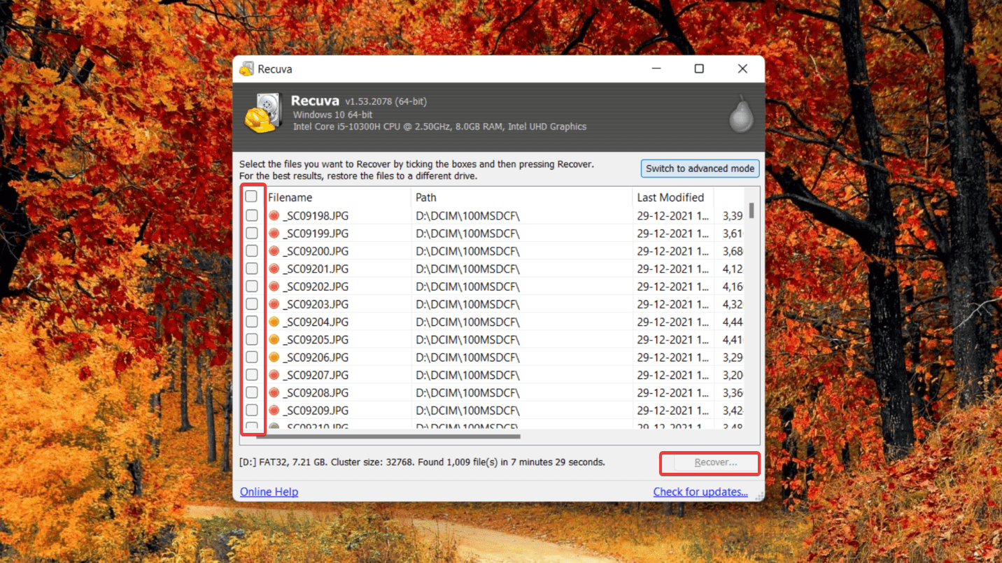Screen dimensions: 1002x563
Task: Tick the checkbox for _SC09202.JPG
Action: pos(251,286)
